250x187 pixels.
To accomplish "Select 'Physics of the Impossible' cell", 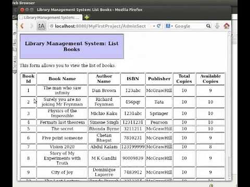I will (x=62, y=113).
